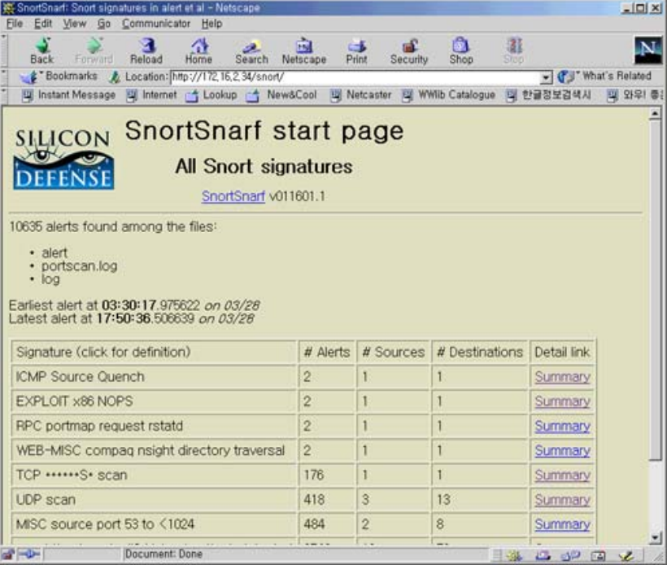Open the Home page button
Screen dimensions: 667x565
click(198, 50)
